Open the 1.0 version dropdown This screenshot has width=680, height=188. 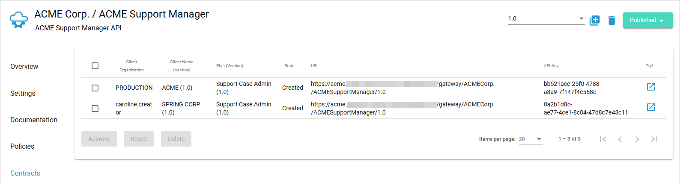click(546, 19)
